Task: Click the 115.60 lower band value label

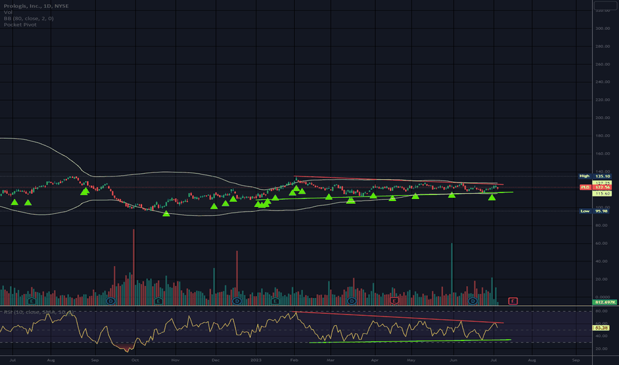Action: pyautogui.click(x=602, y=194)
